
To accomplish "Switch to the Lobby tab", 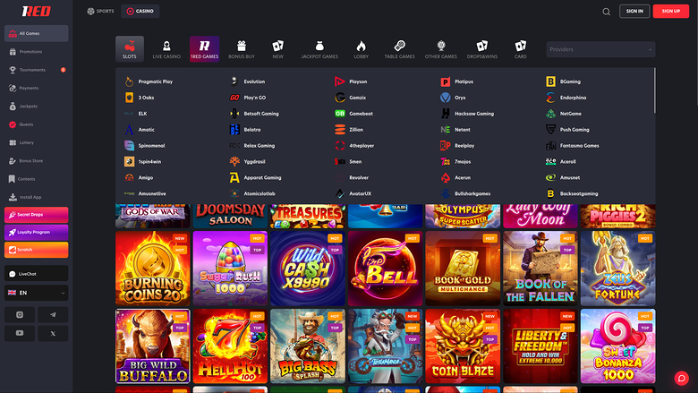I will [361, 49].
